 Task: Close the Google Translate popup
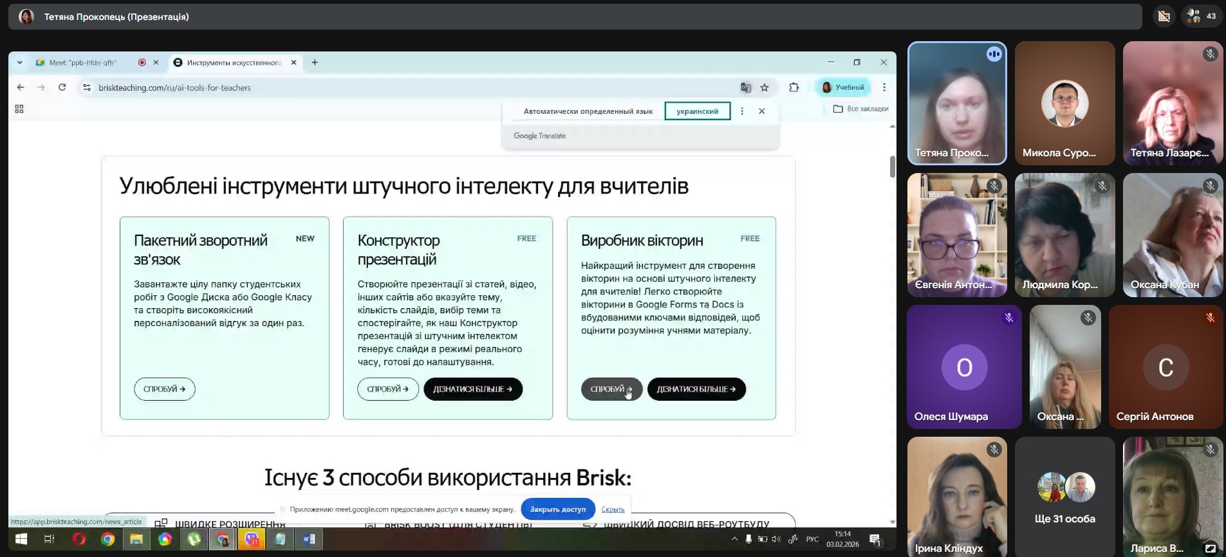click(x=762, y=111)
